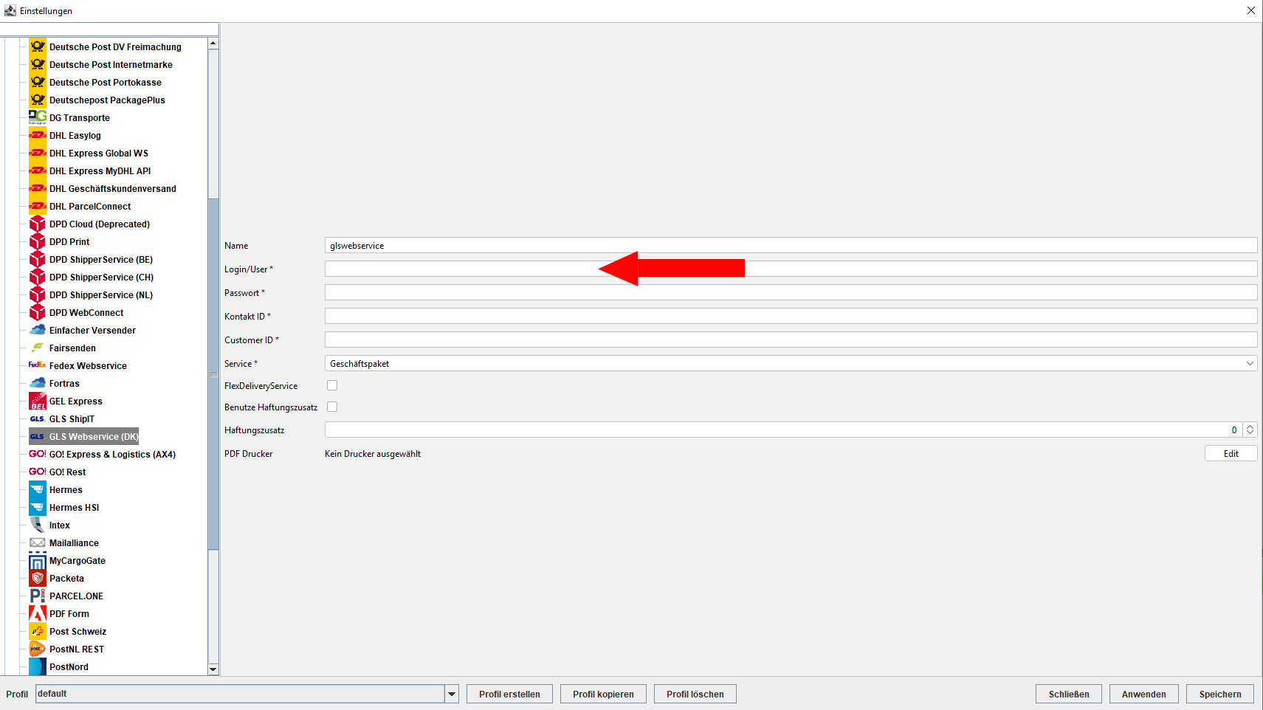
Task: Click the Haftungszusatz number field
Action: coord(783,430)
